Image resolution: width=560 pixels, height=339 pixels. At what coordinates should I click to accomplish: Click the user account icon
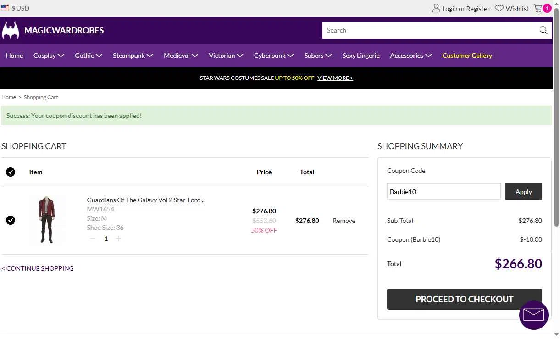tap(436, 8)
